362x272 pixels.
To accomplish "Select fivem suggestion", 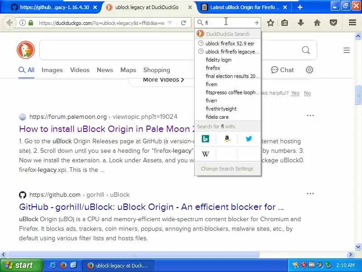I will point(228,84).
